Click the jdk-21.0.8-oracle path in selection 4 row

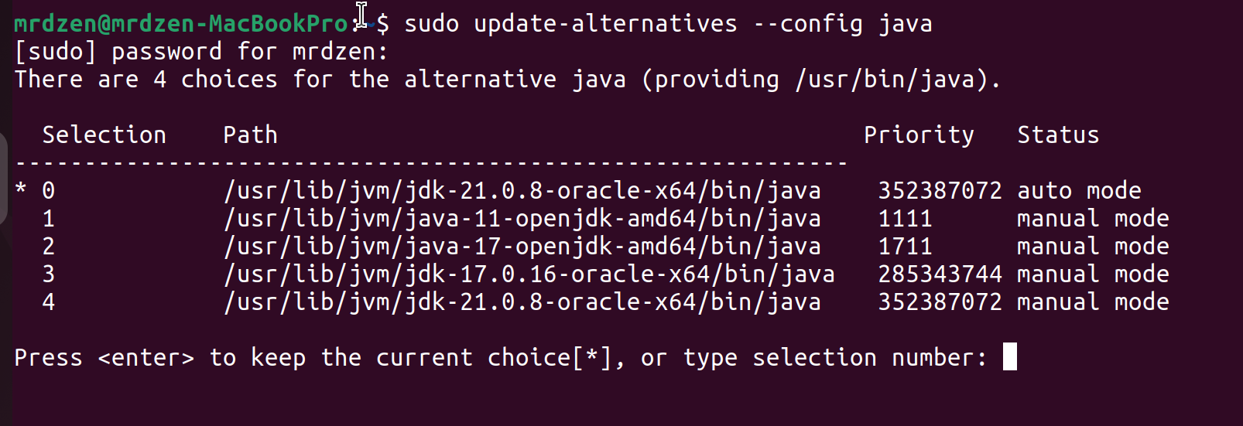[522, 302]
